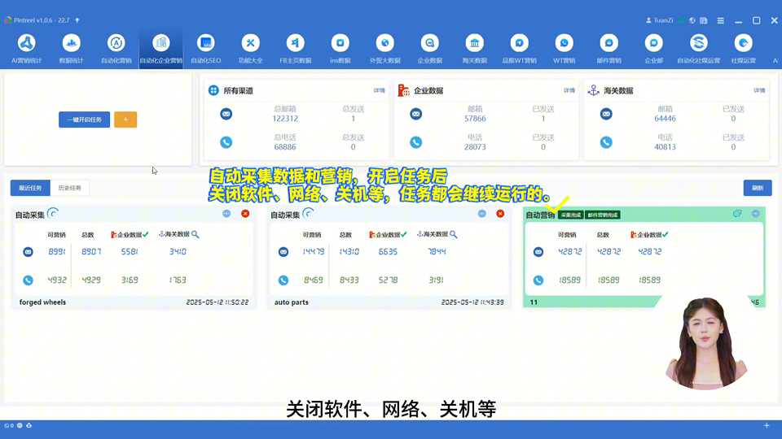
Task: Open the 自动化社媒运营 module
Action: click(x=699, y=49)
